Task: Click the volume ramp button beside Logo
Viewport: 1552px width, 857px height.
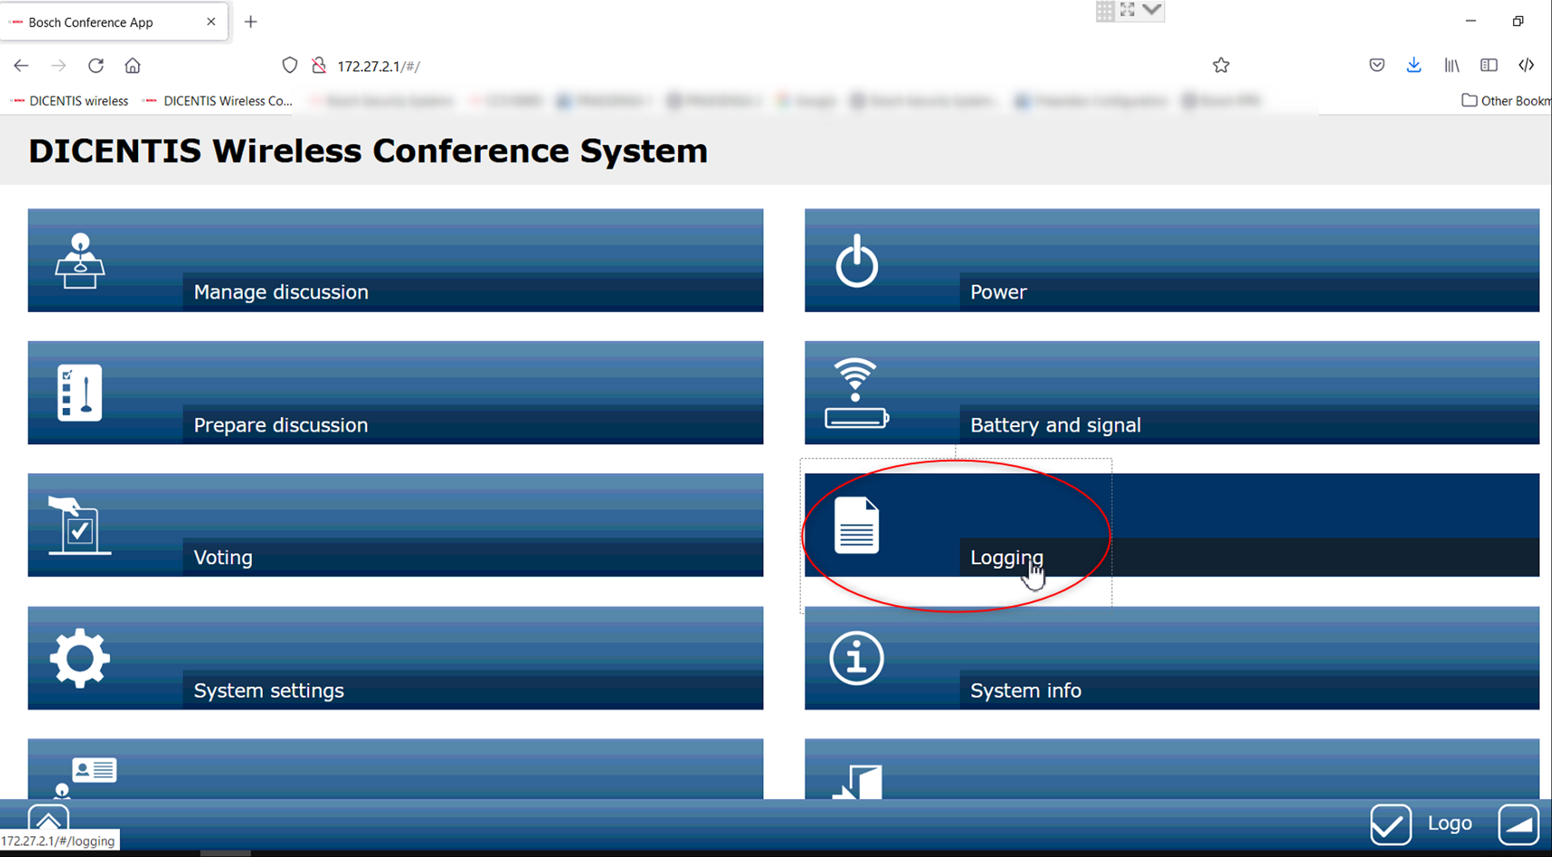Action: (1518, 824)
